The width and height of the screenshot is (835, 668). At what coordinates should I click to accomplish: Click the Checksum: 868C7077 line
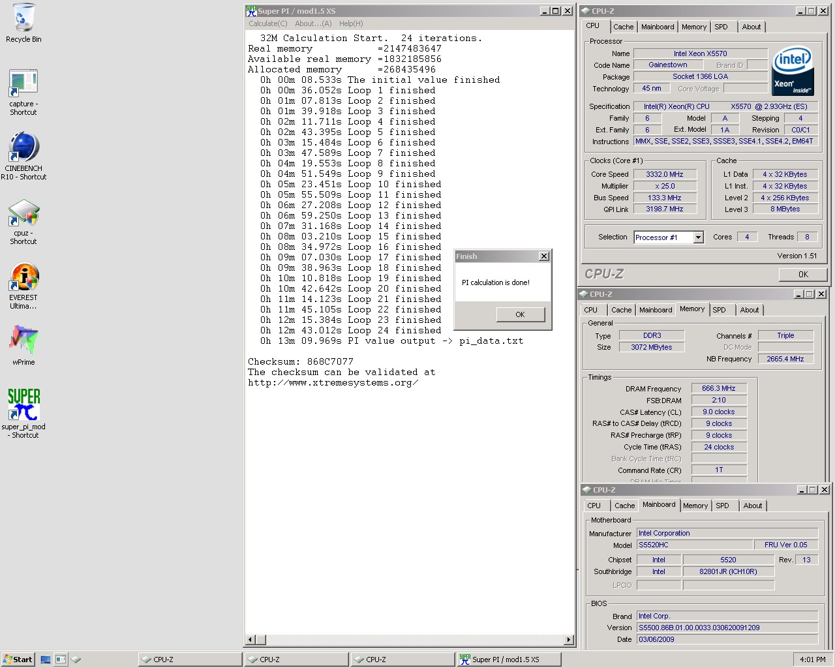[x=301, y=361]
